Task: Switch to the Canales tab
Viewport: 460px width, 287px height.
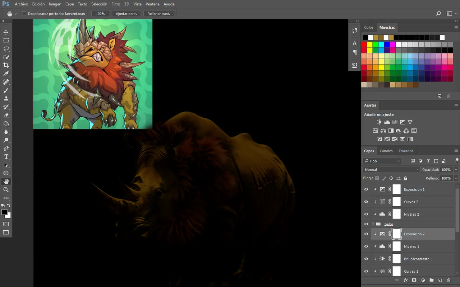Action: point(386,151)
